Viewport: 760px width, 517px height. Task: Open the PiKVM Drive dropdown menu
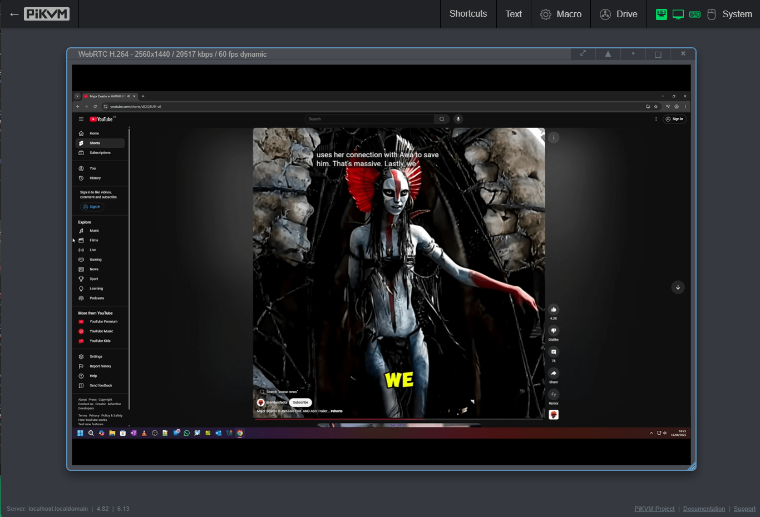click(619, 14)
